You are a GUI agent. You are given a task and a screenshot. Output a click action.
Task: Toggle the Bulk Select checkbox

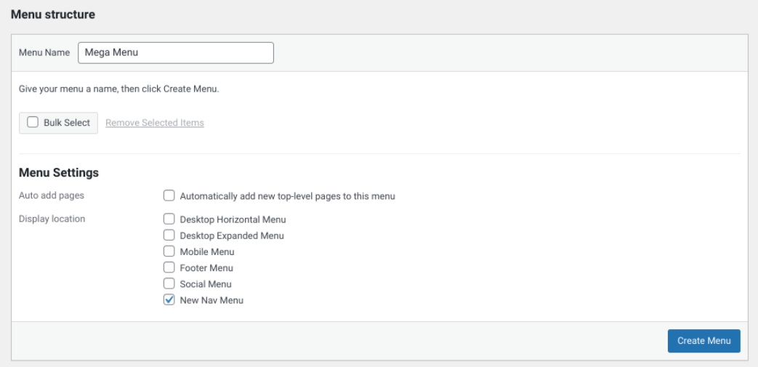(x=33, y=122)
